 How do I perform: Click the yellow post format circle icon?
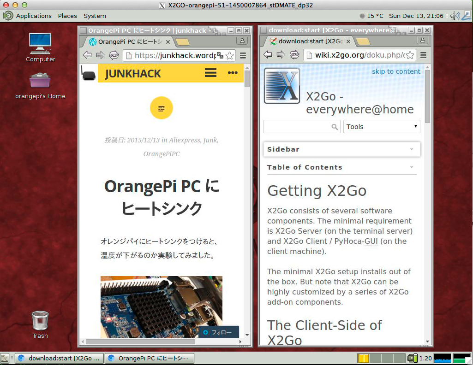pos(161,108)
